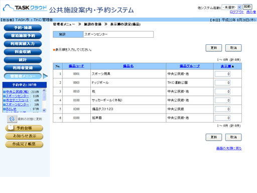This screenshot has width=257, height=193.
Task: Click reservation list scrollbar up arrow
Action: [x=44, y=90]
